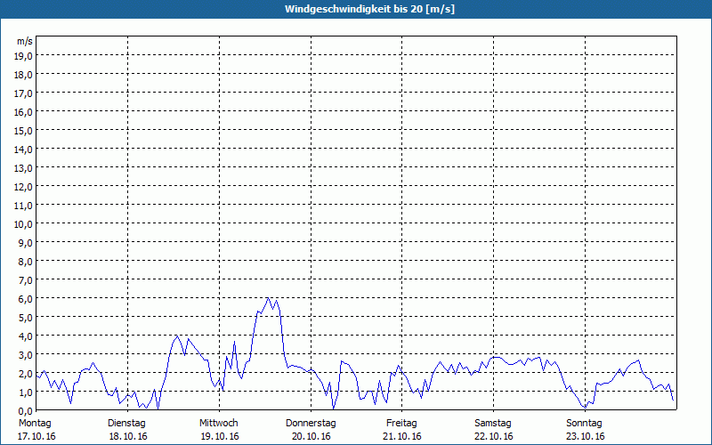Image resolution: width=712 pixels, height=445 pixels.
Task: Select the 'Sonntag' day label
Action: (x=585, y=423)
